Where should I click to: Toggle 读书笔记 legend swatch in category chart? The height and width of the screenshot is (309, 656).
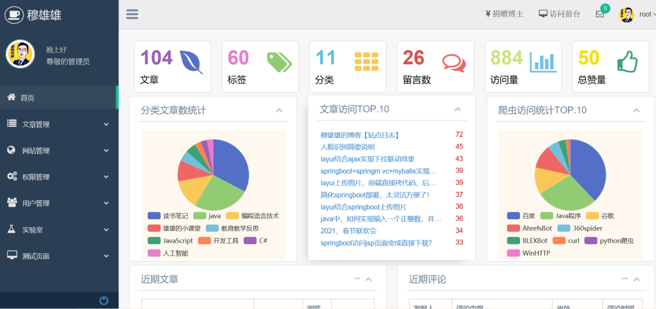pyautogui.click(x=154, y=216)
